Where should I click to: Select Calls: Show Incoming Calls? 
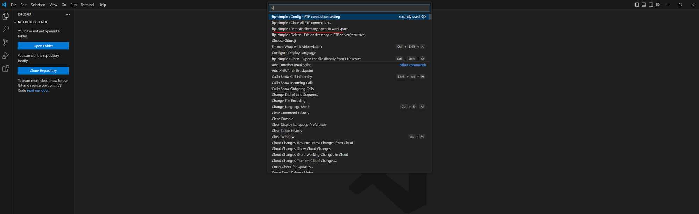pos(349,83)
